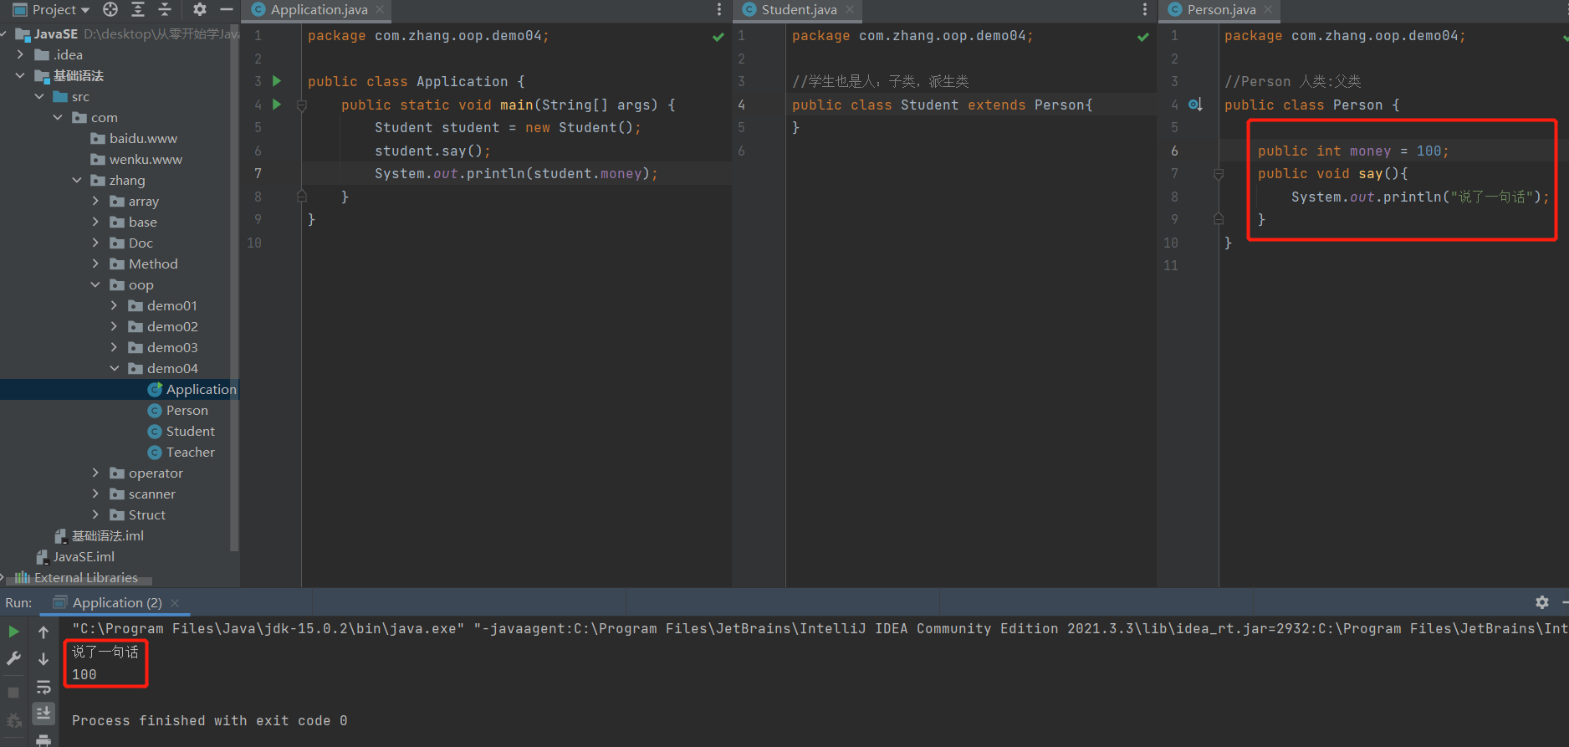The height and width of the screenshot is (747, 1569).
Task: Close the Application.java editor tab
Action: pyautogui.click(x=380, y=9)
